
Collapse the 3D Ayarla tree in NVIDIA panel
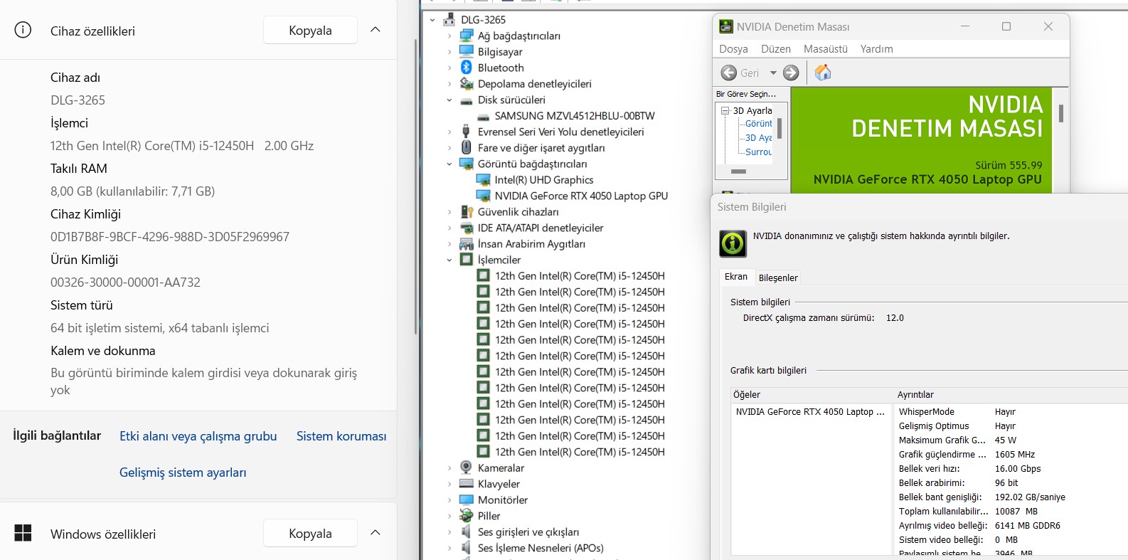tap(725, 111)
